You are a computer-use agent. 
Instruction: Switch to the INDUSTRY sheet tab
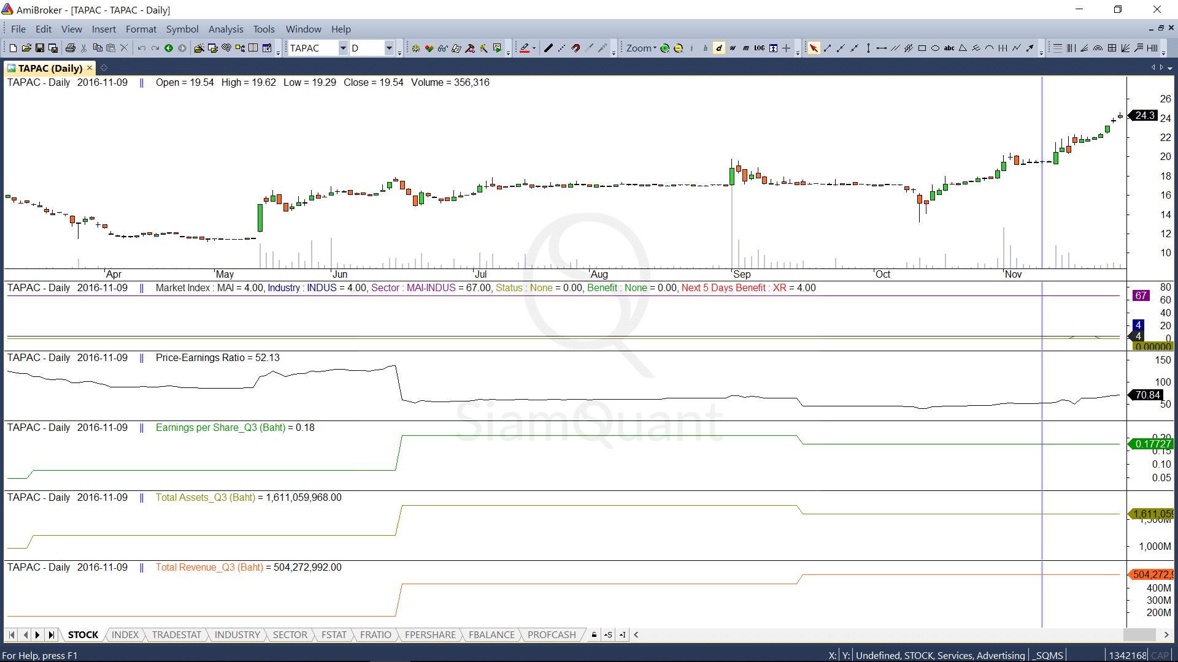[237, 634]
